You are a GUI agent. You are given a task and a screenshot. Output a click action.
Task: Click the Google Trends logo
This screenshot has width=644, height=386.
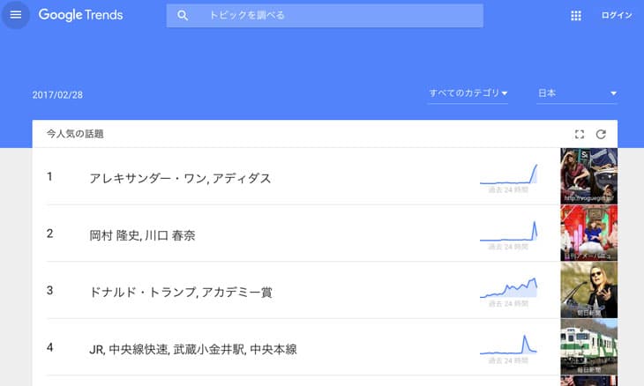click(80, 15)
